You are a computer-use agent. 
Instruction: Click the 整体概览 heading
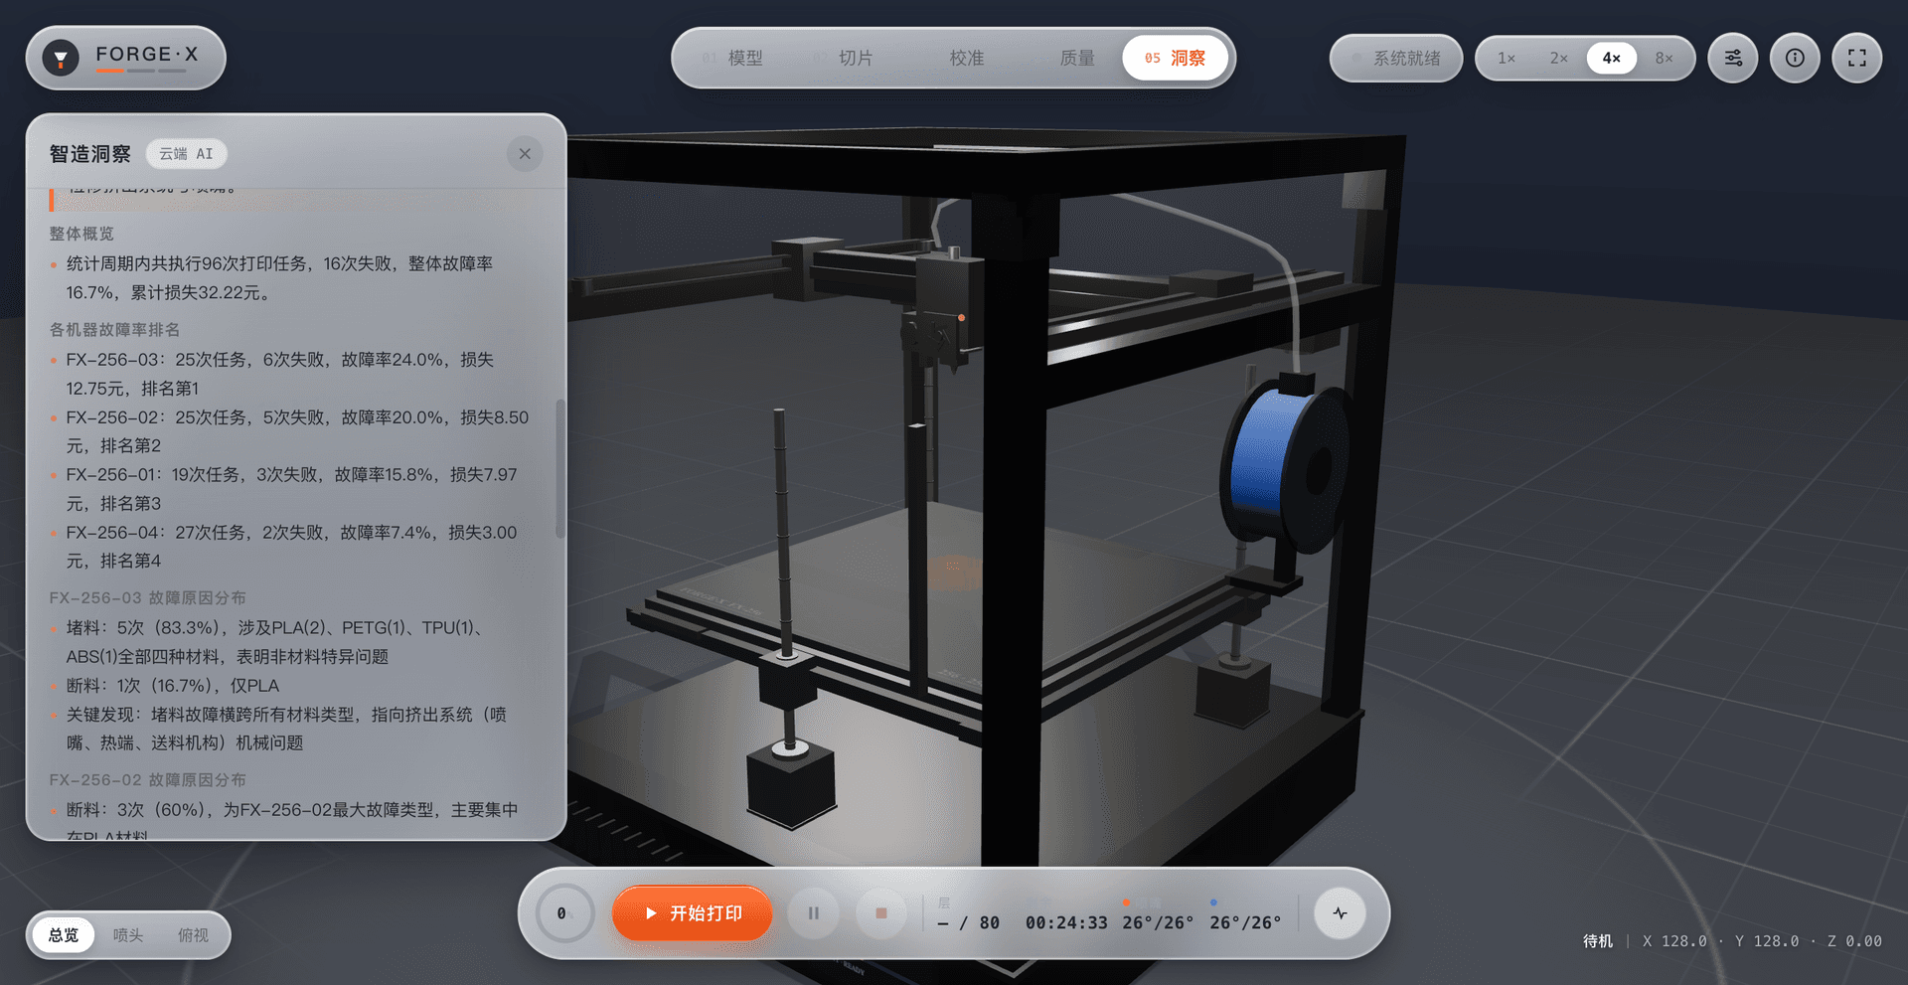tap(81, 234)
